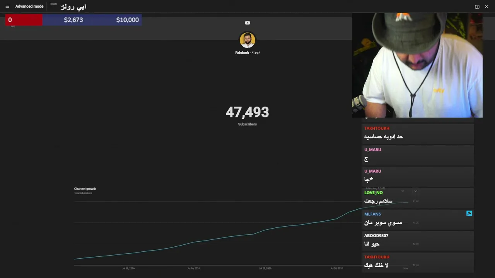Screen dimensions: 495x278
Task: Click the ABOOD9807 username in chat
Action: (x=376, y=236)
